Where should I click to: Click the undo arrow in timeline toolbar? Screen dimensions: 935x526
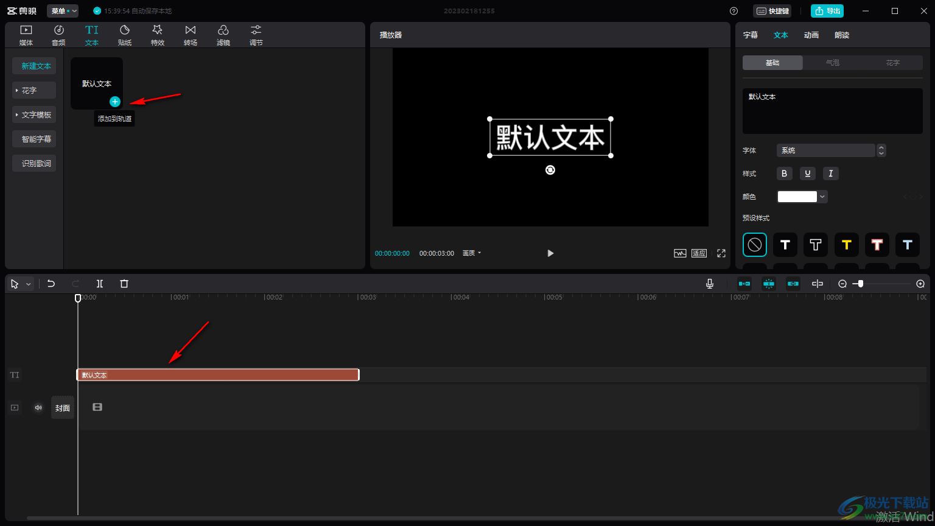tap(51, 284)
